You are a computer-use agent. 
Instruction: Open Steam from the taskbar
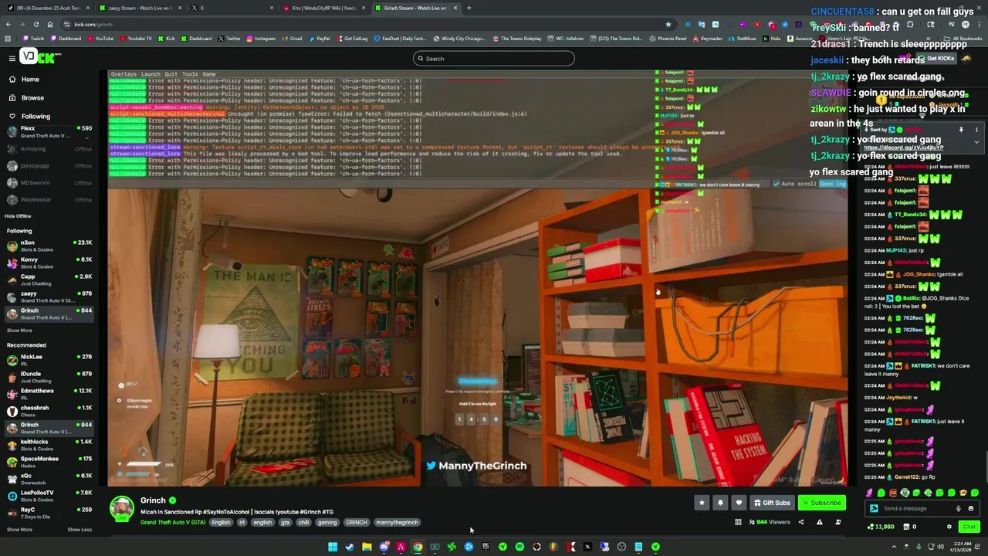350,547
